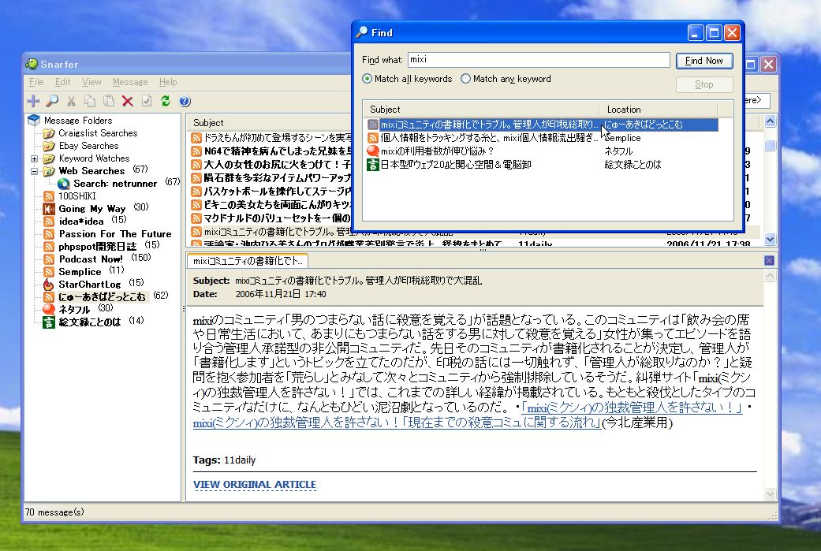The width and height of the screenshot is (821, 551).
Task: Select the Semplice feed
Action: (80, 272)
